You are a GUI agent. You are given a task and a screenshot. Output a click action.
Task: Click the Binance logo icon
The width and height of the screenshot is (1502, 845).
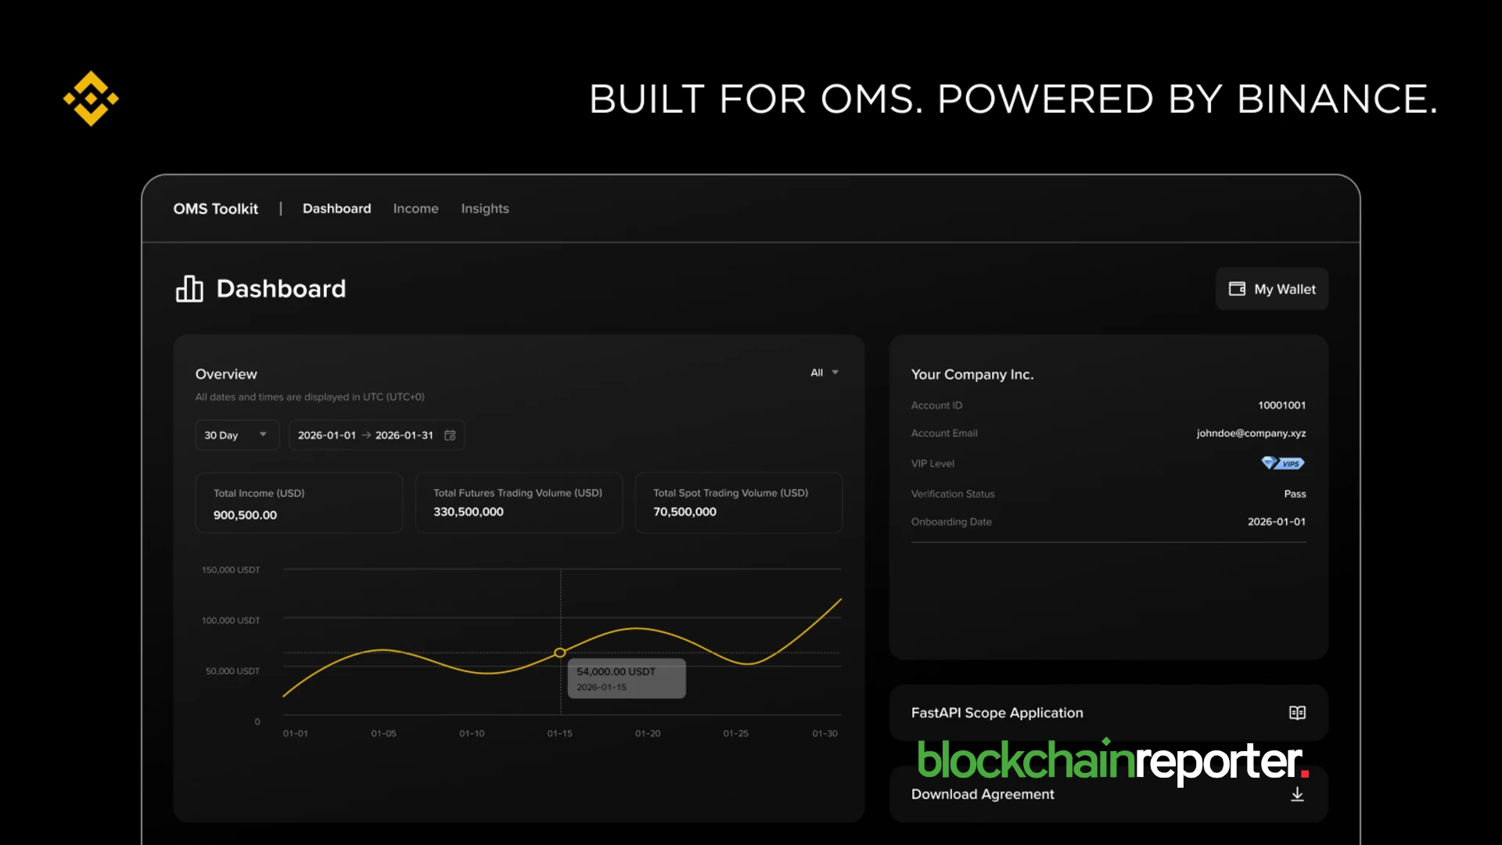(x=91, y=99)
